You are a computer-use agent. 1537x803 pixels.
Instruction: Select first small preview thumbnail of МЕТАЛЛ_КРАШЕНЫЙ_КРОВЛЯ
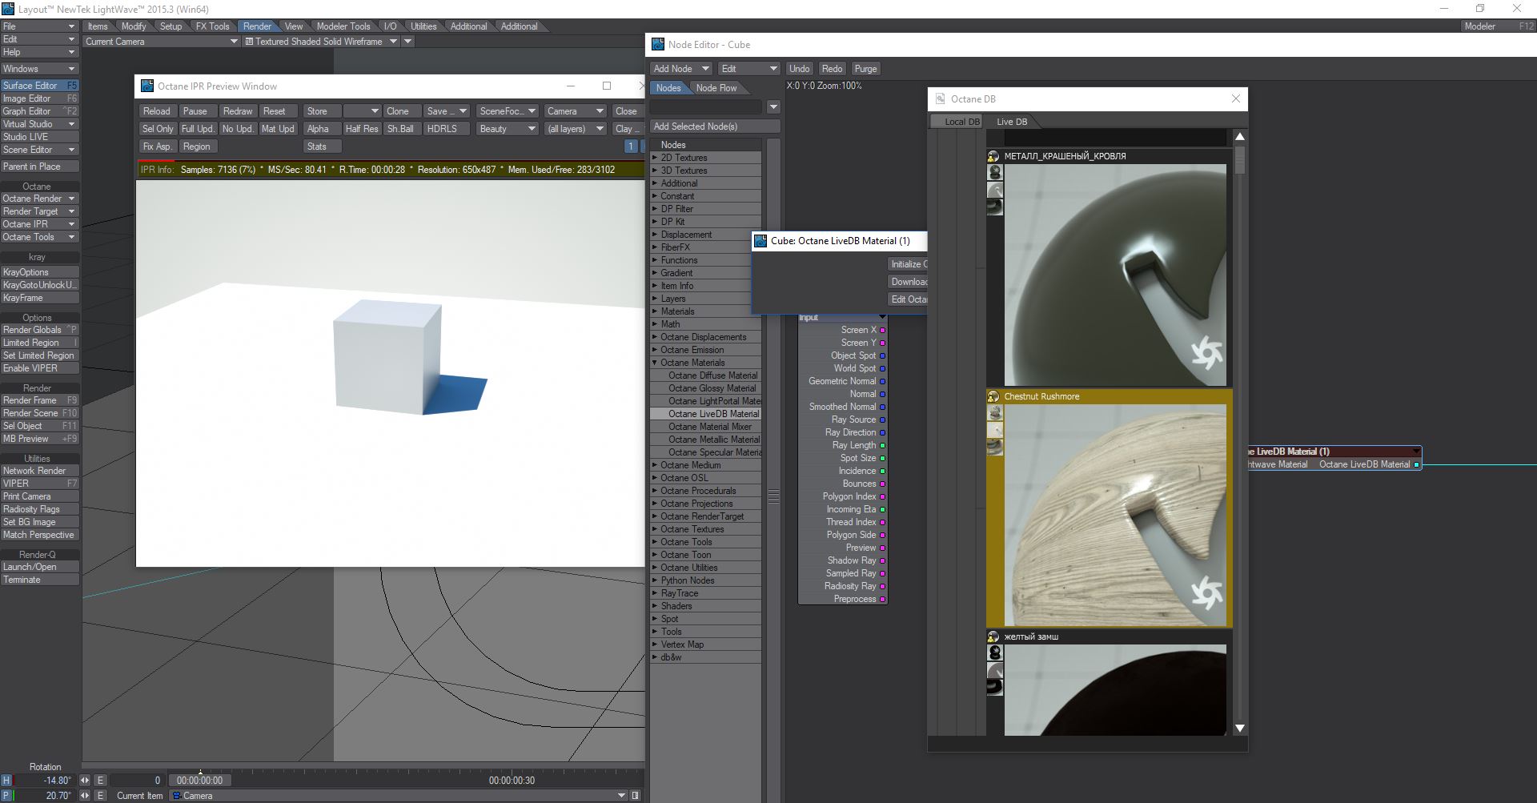[995, 172]
